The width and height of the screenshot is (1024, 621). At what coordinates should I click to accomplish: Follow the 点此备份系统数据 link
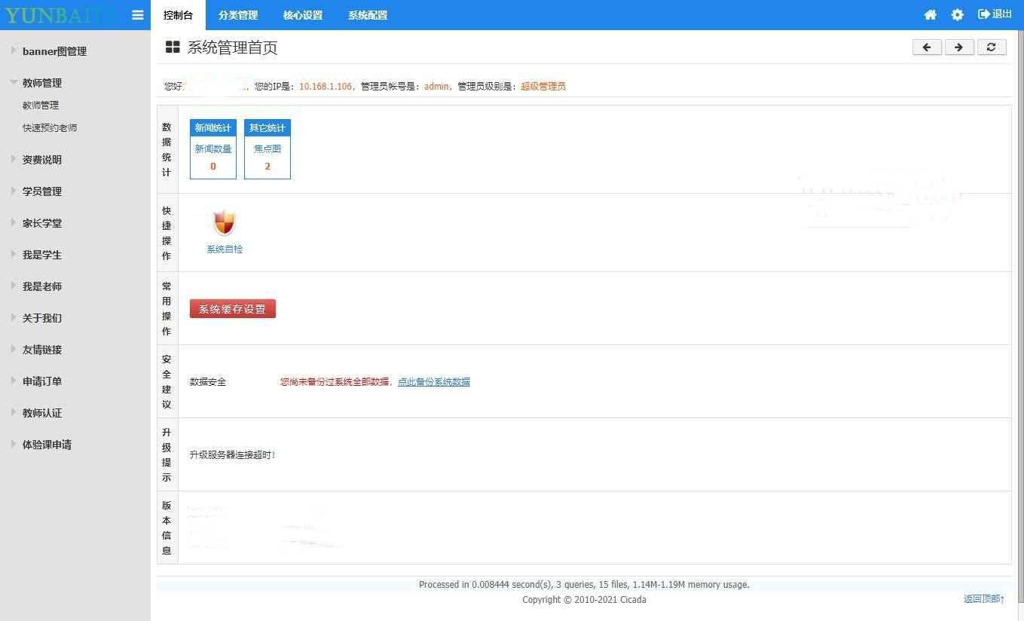(433, 382)
